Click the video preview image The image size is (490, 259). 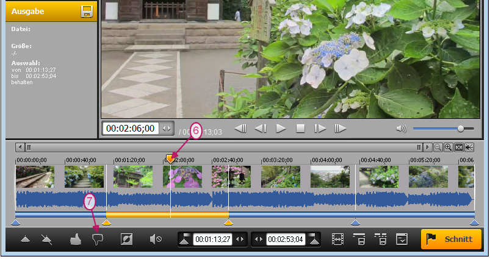click(290, 59)
